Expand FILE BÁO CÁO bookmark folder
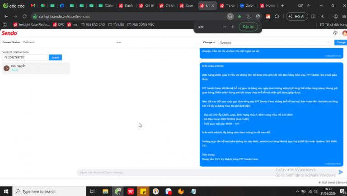Image resolution: width=347 pixels, height=196 pixels. pos(93,24)
